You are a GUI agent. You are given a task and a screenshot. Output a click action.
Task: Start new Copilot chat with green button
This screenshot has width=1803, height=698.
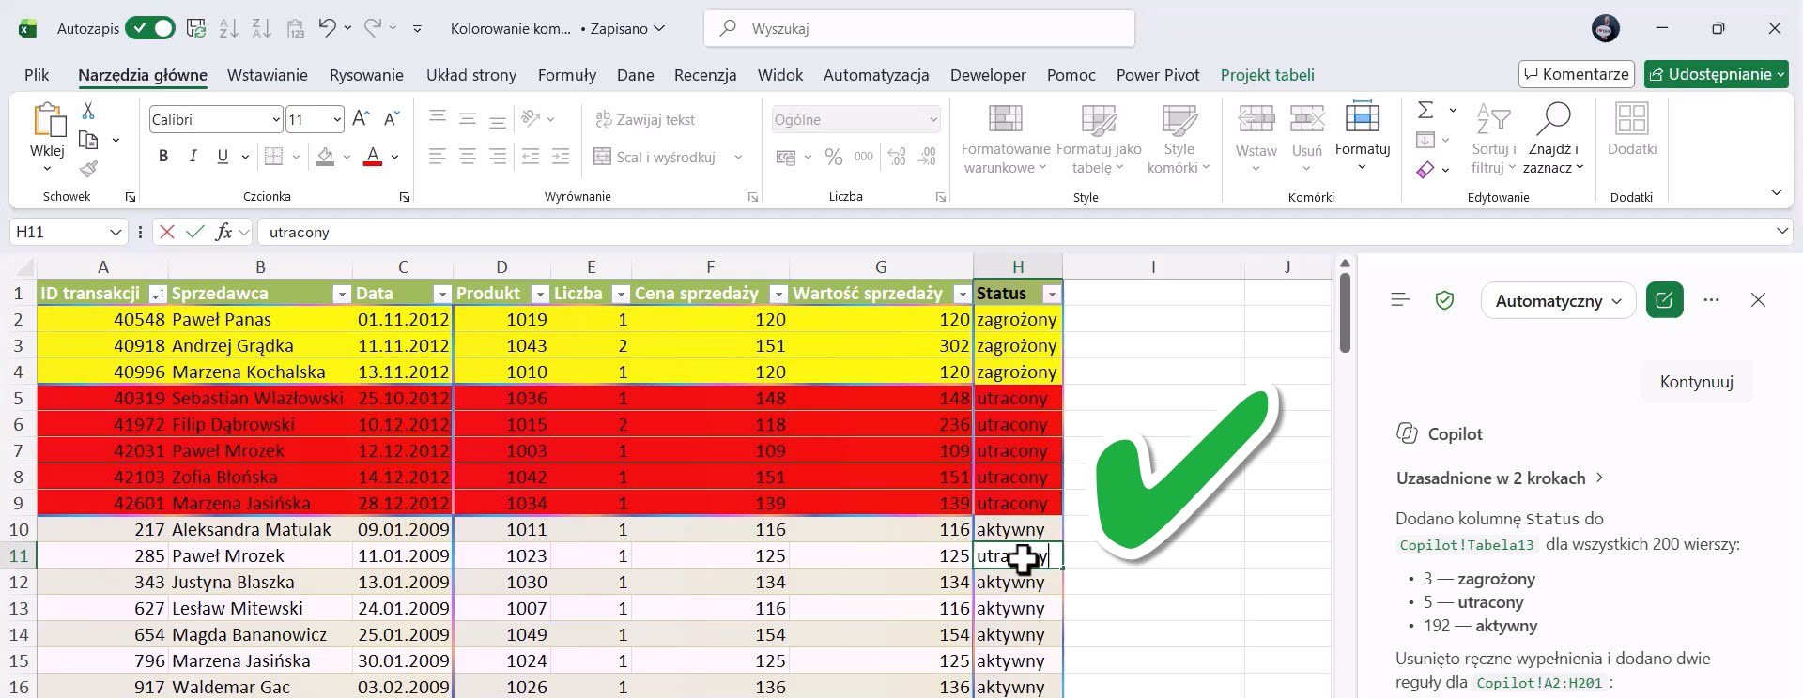[1664, 300]
